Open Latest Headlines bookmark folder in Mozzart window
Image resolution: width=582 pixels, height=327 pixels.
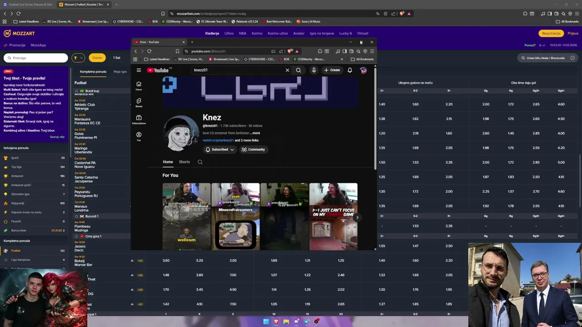click(x=26, y=21)
